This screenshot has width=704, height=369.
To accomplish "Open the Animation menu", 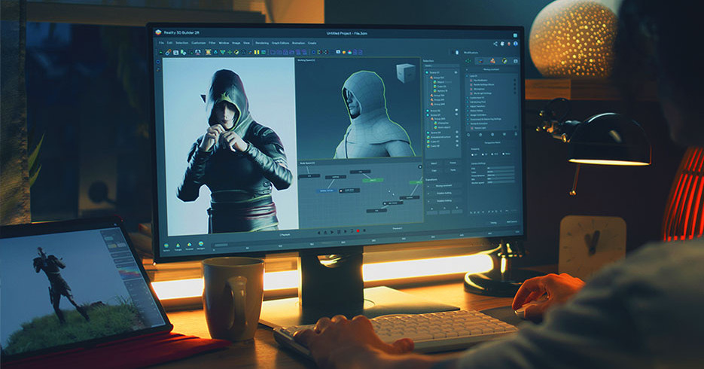I will [x=298, y=43].
